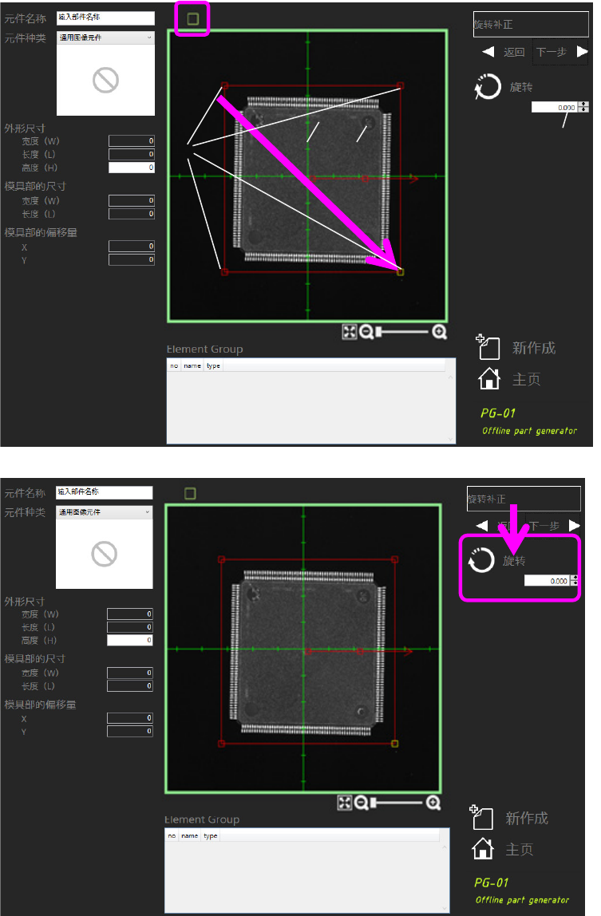Click the offset X field in the lower window

(130, 718)
